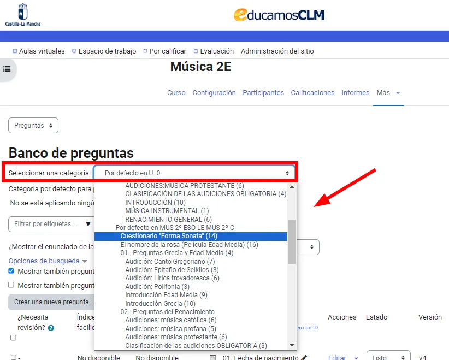This screenshot has width=449, height=360.
Task: Open the course index sidebar panel
Action: (x=6, y=69)
